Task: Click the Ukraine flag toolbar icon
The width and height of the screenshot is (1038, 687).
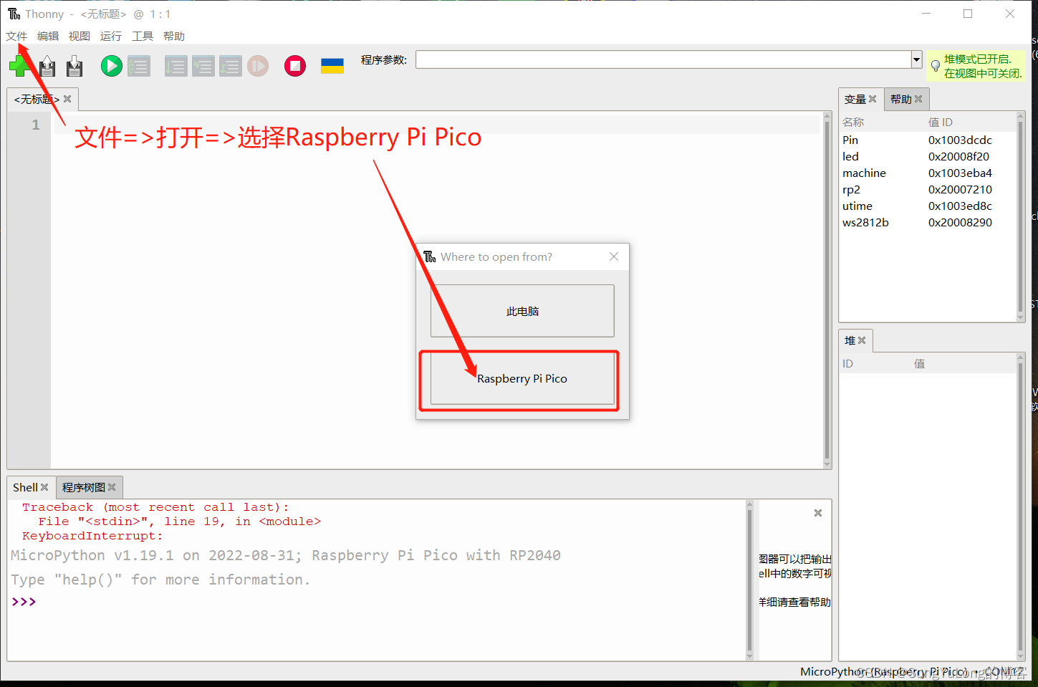Action: tap(332, 66)
